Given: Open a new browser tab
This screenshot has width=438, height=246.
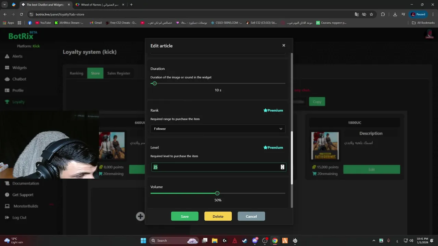Looking at the screenshot, I should [x=131, y=5].
